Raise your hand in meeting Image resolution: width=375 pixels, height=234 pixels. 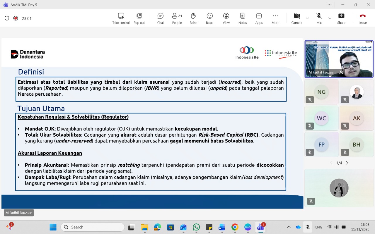[193, 18]
